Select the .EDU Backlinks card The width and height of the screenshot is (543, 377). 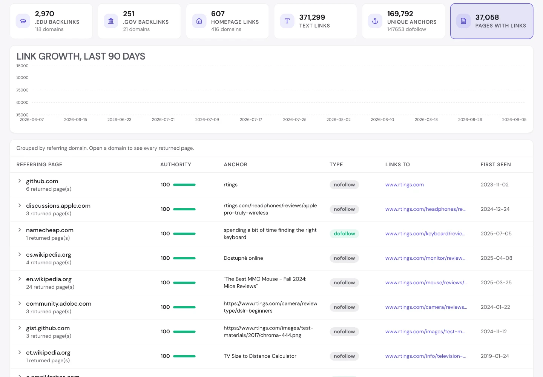[51, 21]
